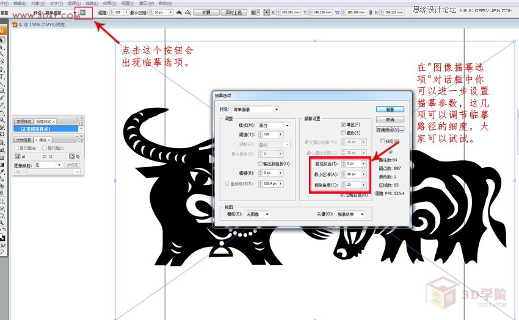Click the black triangle preview icon in control bar
519x320 pixels.
[x=179, y=12]
